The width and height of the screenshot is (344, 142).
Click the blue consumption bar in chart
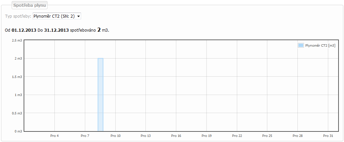100,94
